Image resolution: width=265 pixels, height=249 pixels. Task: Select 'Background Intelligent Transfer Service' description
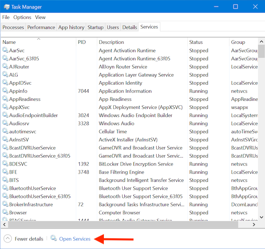tap(141, 180)
